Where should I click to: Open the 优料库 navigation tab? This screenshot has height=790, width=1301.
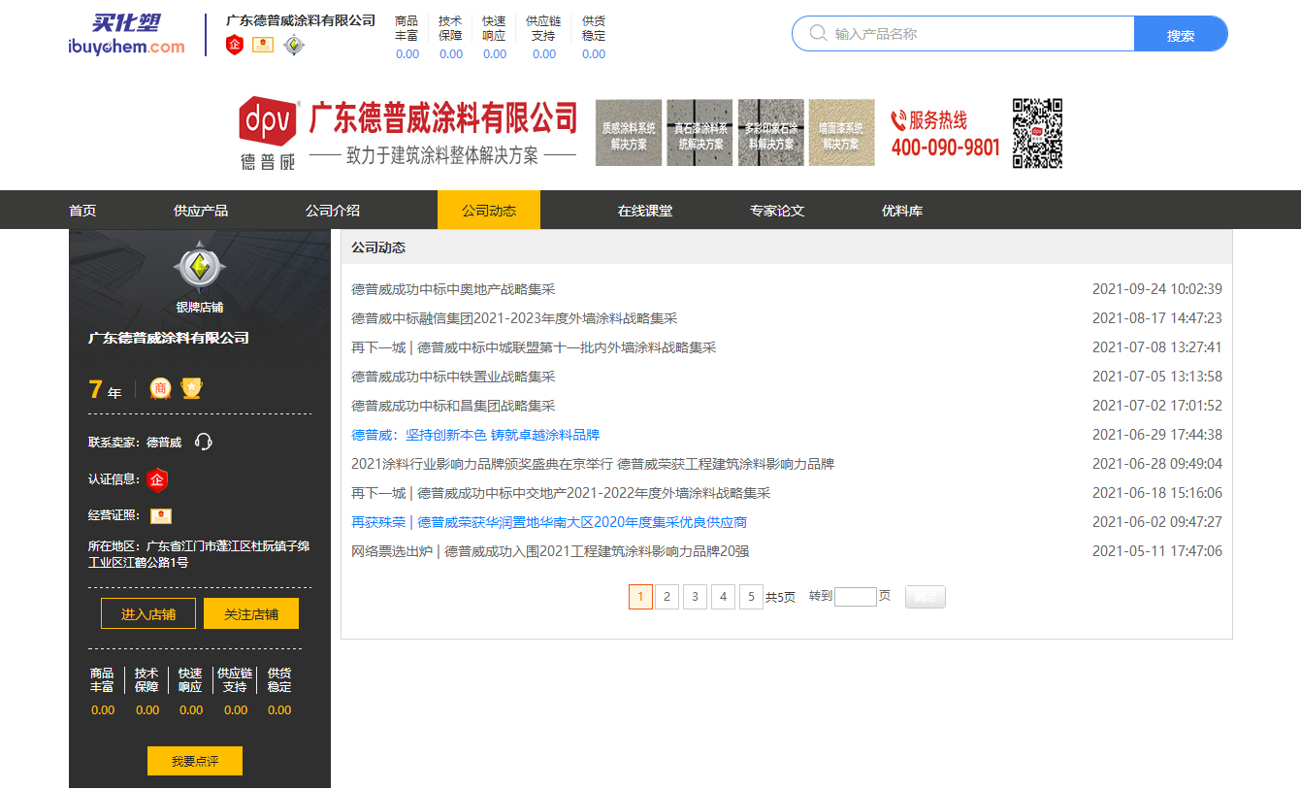point(902,210)
